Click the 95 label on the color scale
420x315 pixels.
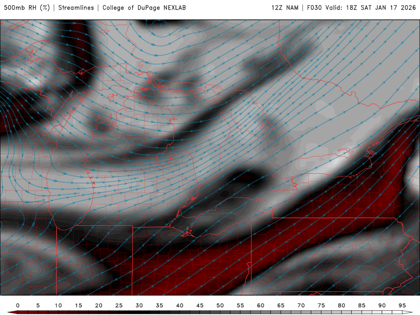click(x=402, y=306)
